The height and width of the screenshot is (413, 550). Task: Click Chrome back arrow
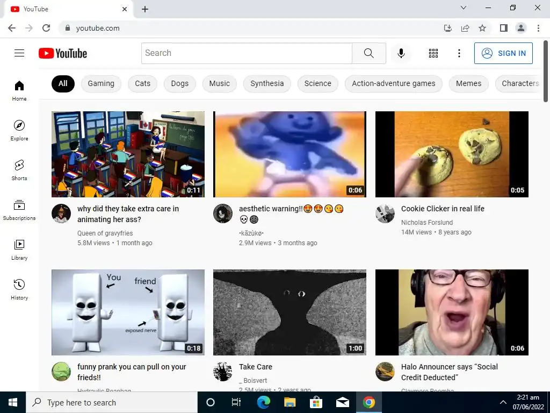pos(12,28)
